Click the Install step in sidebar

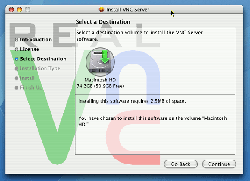coord(27,78)
